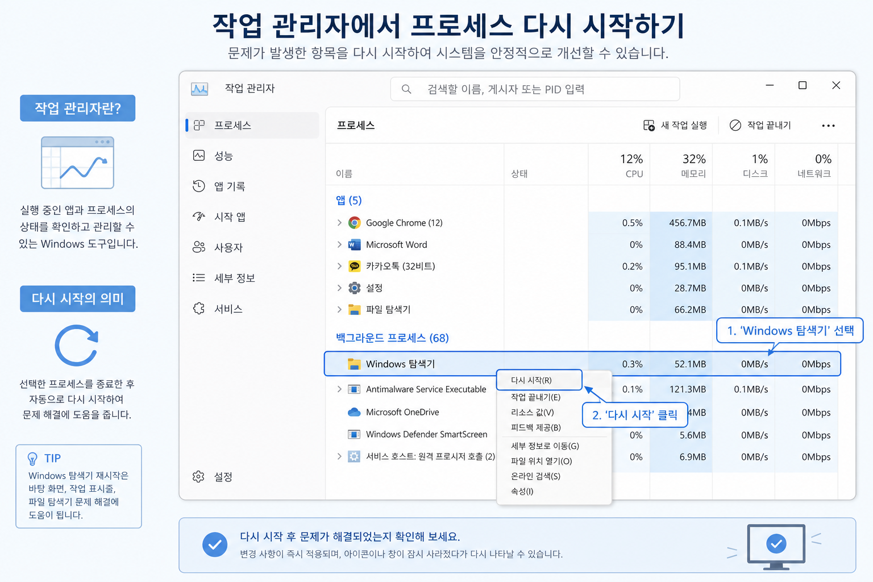Click the 파일 탐색기 folder icon
The width and height of the screenshot is (873, 582).
(354, 310)
